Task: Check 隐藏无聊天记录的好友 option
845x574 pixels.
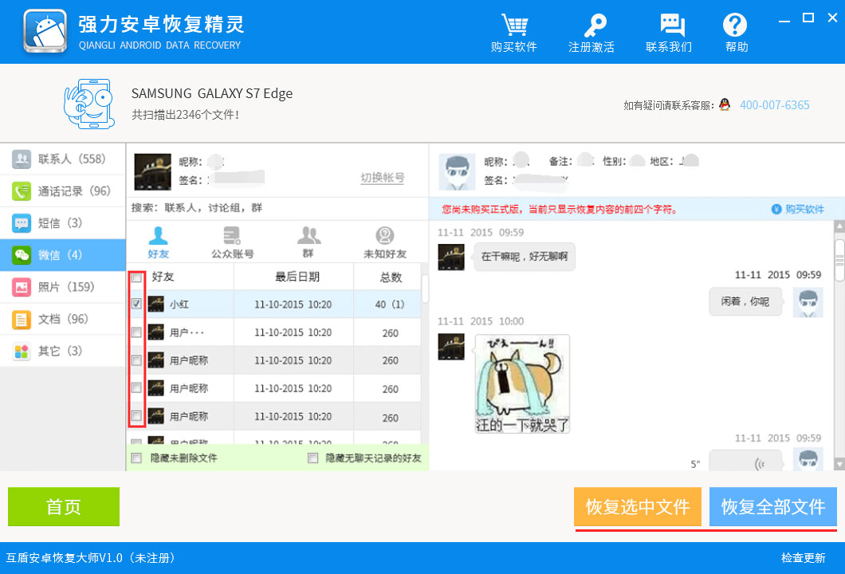Action: click(313, 458)
